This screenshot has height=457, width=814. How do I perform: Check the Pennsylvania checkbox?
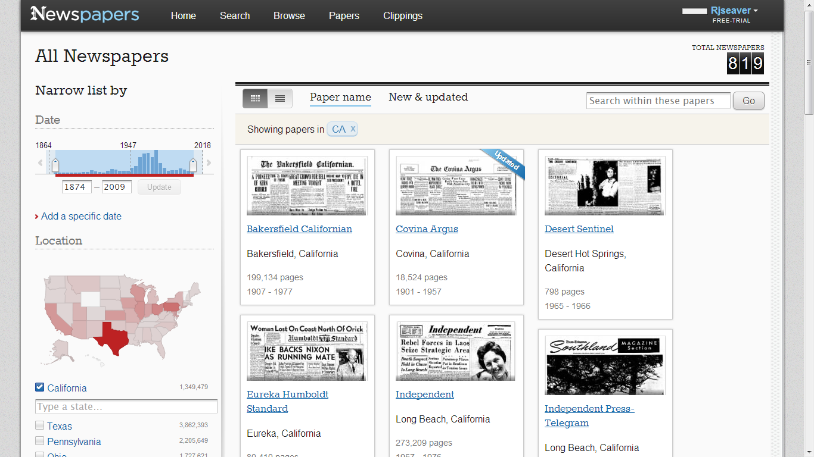tap(39, 441)
